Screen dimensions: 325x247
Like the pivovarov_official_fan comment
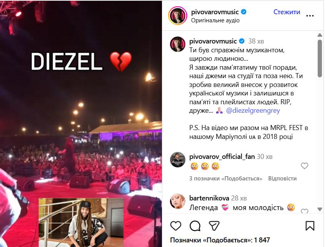[x=305, y=166]
